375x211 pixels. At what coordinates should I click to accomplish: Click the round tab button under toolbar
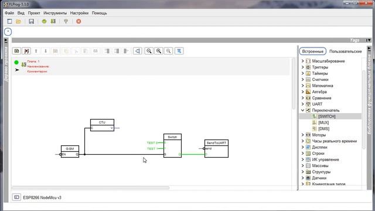8,32
